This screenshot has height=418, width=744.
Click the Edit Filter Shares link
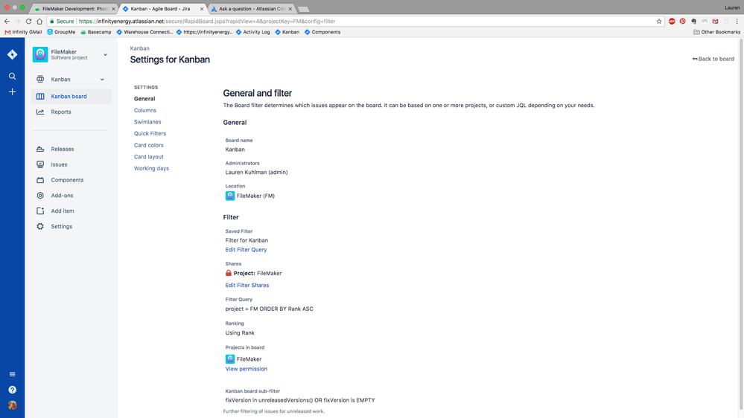247,286
